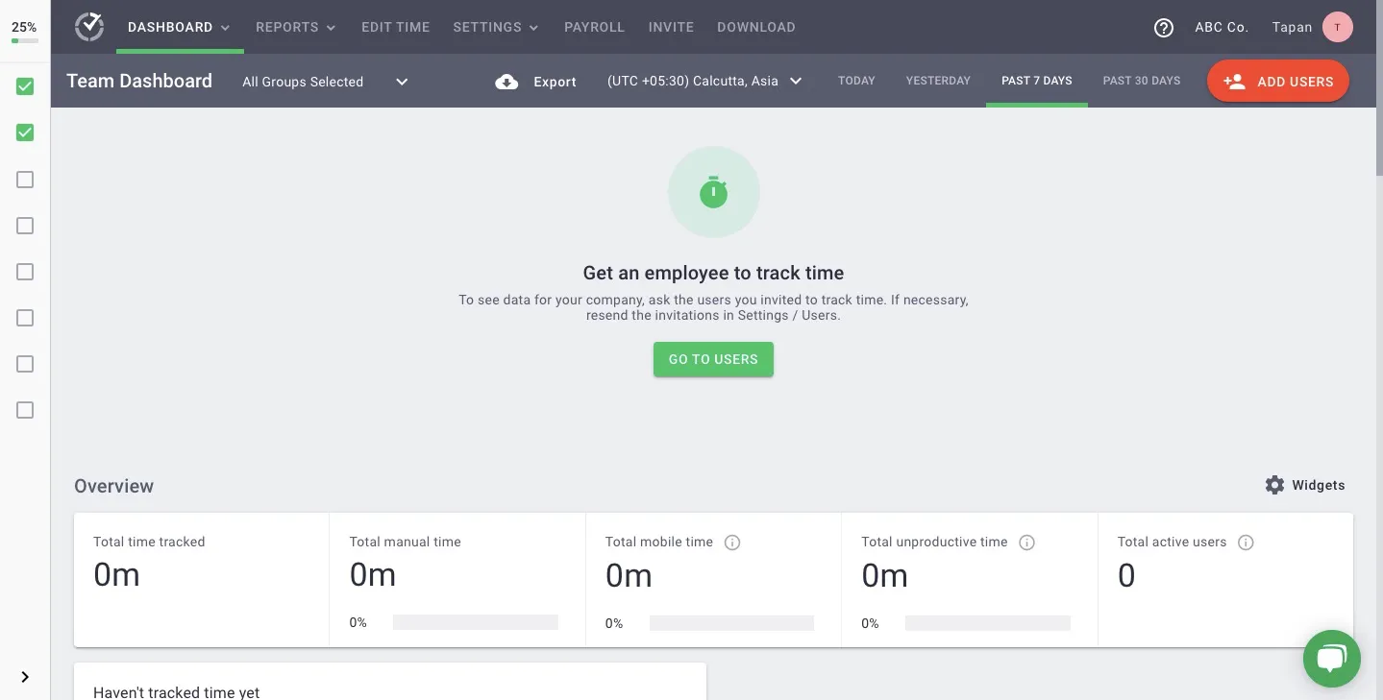Click the Total unproductive time progress bar
1383x700 pixels.
pos(988,623)
